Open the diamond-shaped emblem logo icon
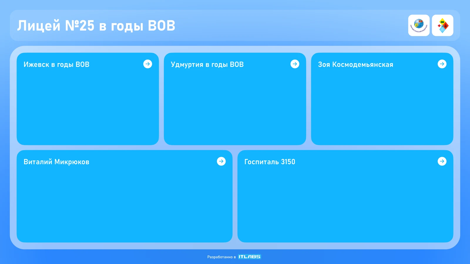The width and height of the screenshot is (470, 264). (x=443, y=26)
